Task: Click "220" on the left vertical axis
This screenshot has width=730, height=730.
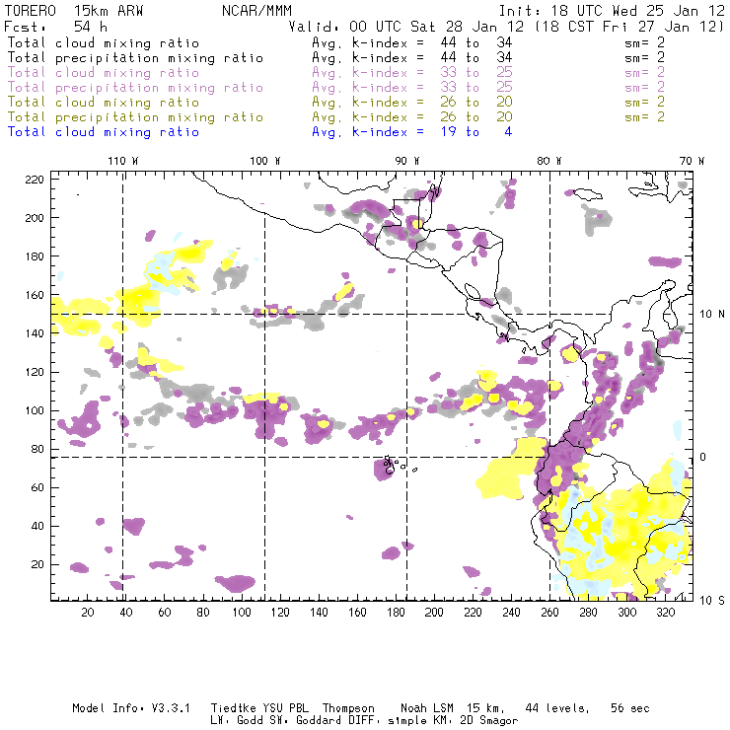Action: [x=35, y=180]
